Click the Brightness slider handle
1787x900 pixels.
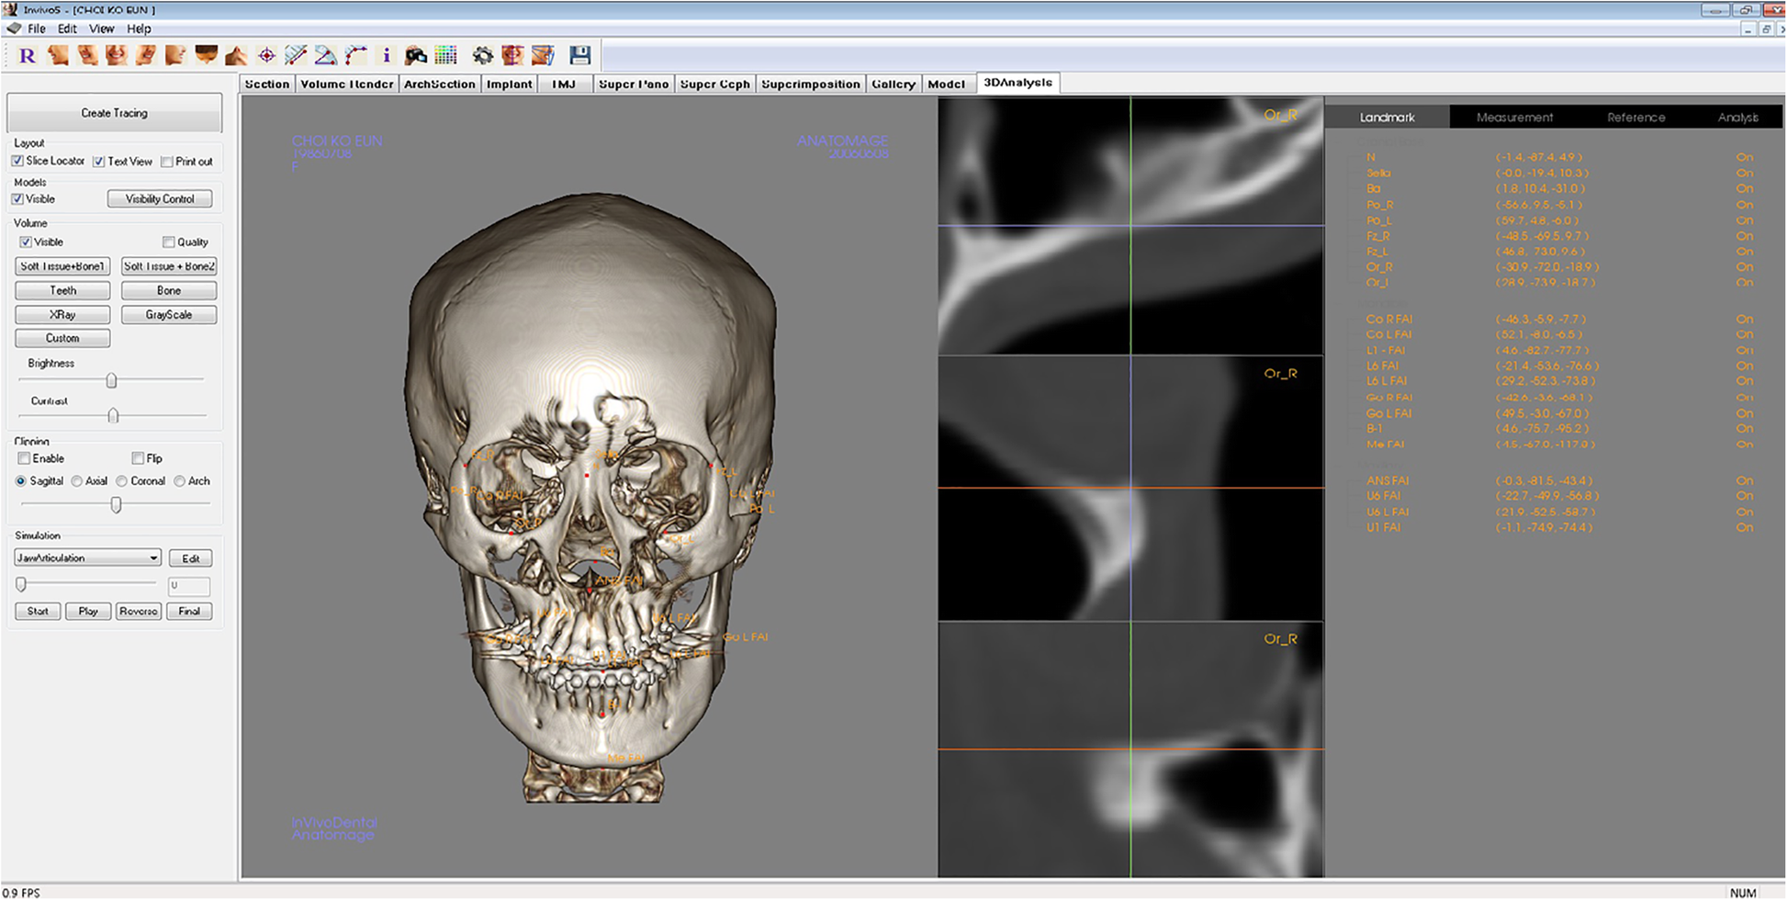click(112, 380)
